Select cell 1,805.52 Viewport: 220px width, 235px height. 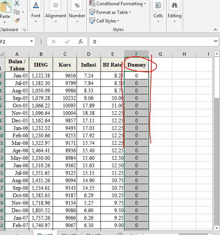coord(41,210)
